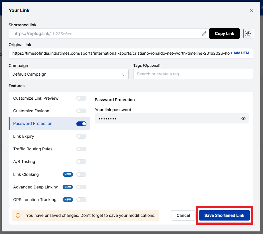Select GPS Location Tracking feature
This screenshot has height=234, width=263.
click(35, 200)
